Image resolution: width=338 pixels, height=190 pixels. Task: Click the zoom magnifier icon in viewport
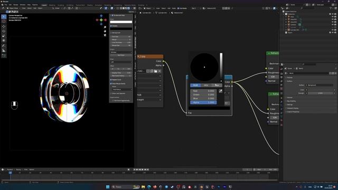105,27
